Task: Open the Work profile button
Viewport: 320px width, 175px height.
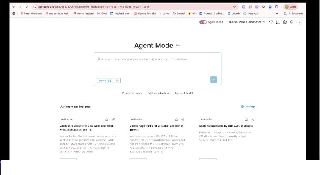Action: [290, 7]
